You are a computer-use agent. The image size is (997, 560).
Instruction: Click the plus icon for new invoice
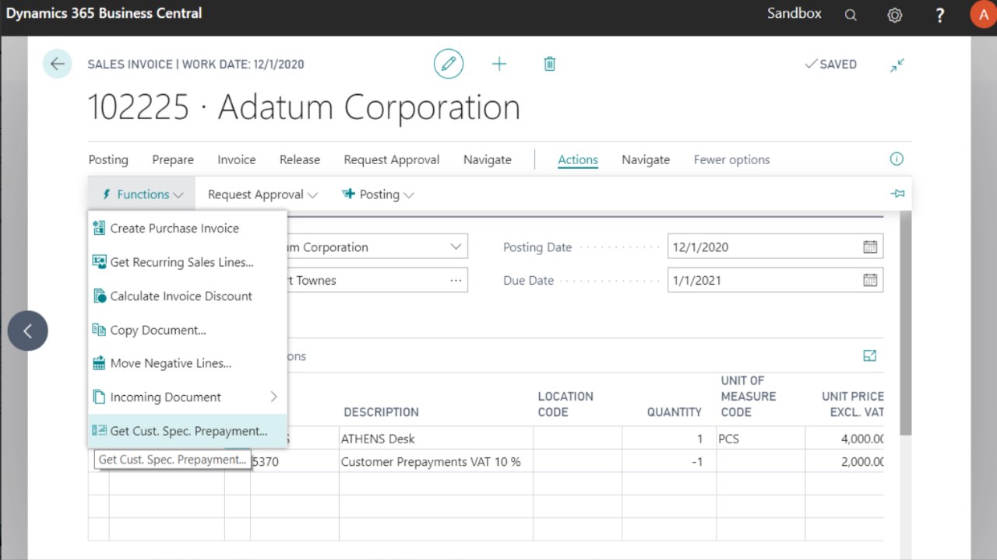[x=499, y=64]
